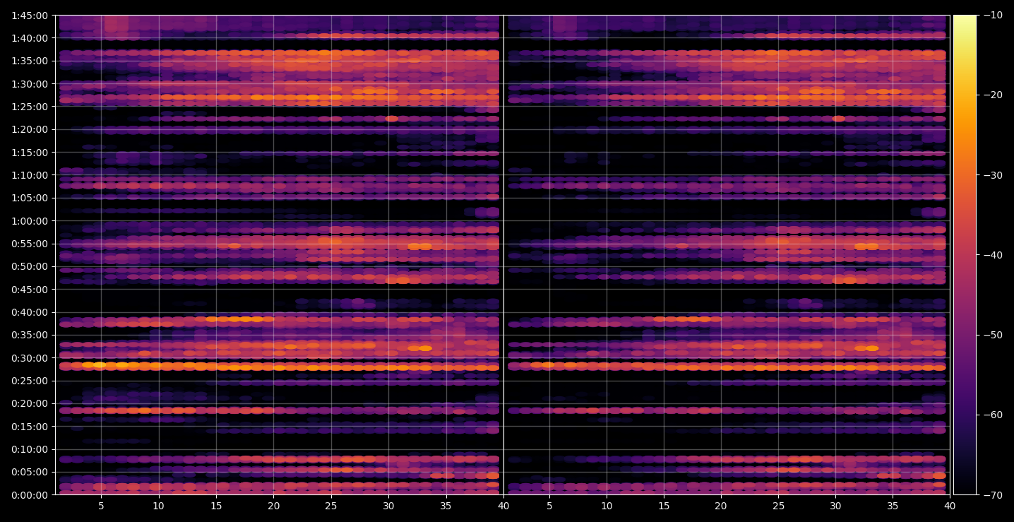Select the 1:25:00 time axis label
The image size is (1014, 522).
(x=30, y=107)
